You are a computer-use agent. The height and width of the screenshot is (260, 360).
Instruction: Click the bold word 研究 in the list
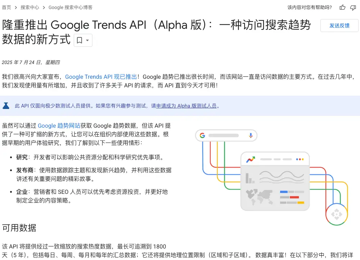pyautogui.click(x=22, y=157)
